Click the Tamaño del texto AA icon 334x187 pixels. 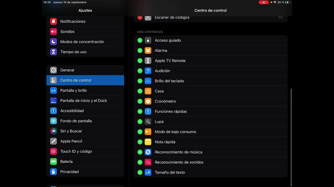(x=148, y=172)
